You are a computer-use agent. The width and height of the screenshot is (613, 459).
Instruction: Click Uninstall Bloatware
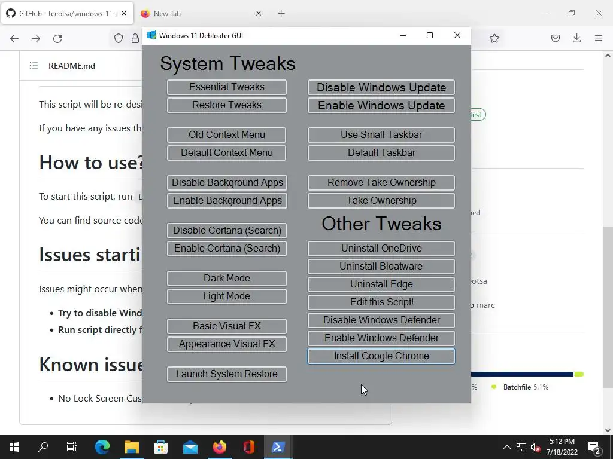(381, 266)
